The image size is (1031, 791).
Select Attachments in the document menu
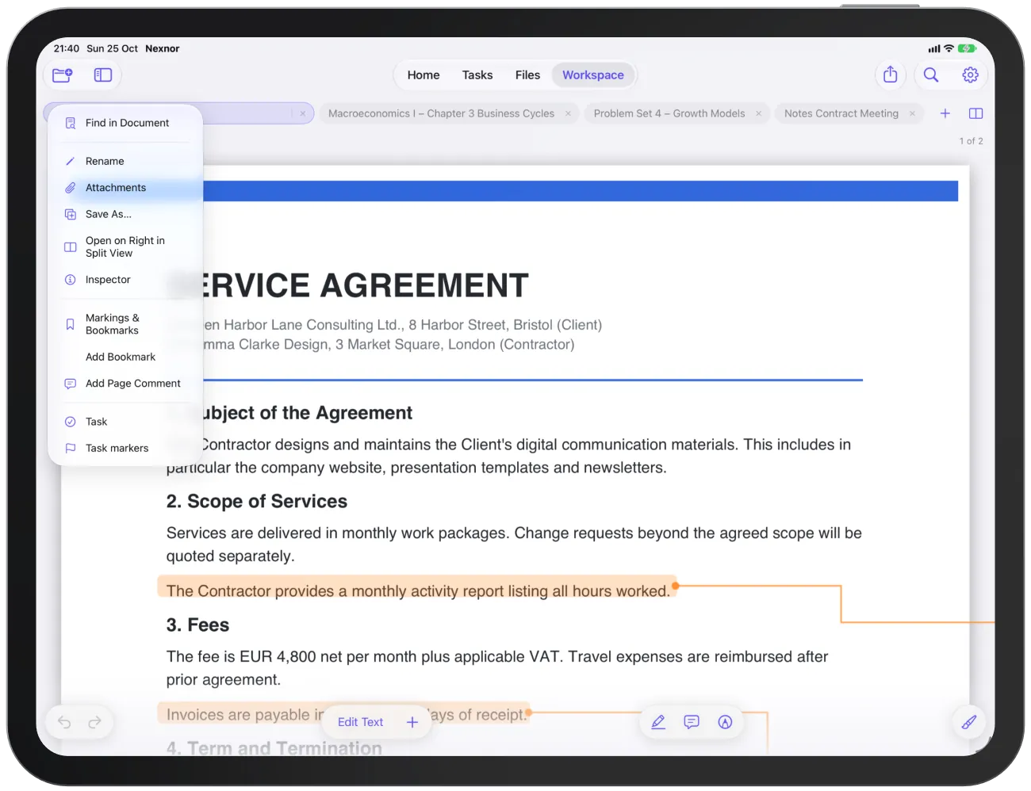click(x=125, y=188)
